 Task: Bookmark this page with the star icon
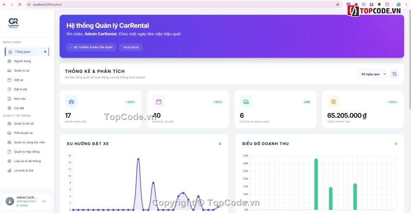click(x=337, y=4)
